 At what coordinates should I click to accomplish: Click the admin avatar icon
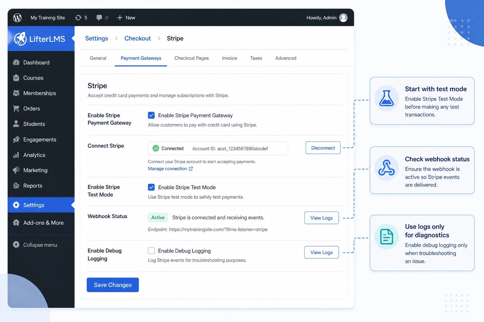(343, 18)
